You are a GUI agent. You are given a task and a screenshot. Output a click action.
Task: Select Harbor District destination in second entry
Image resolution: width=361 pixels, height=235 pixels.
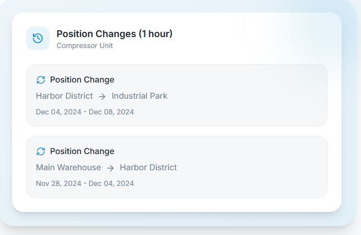click(x=148, y=168)
